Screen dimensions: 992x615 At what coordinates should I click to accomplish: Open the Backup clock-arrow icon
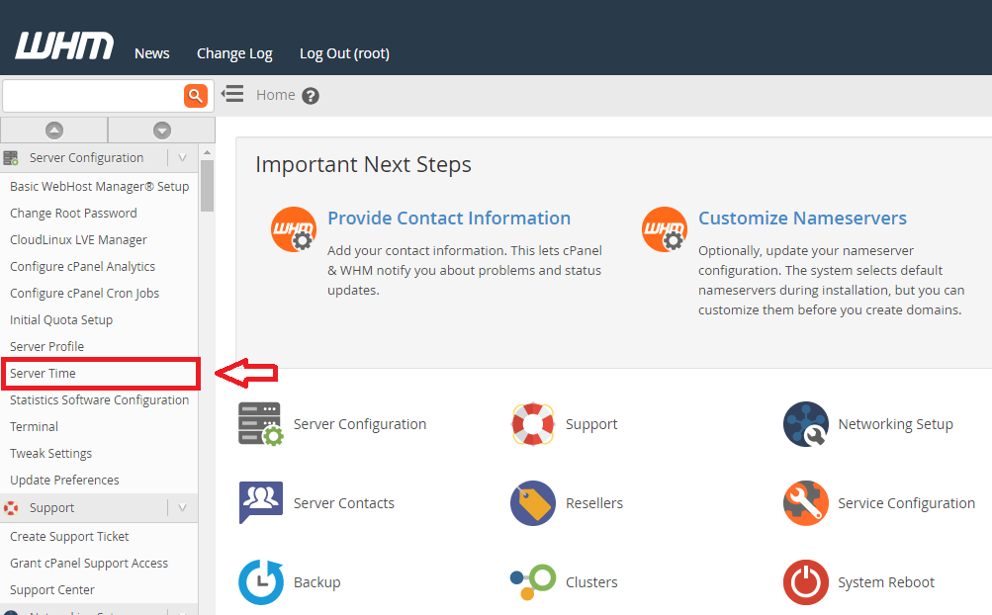[261, 582]
